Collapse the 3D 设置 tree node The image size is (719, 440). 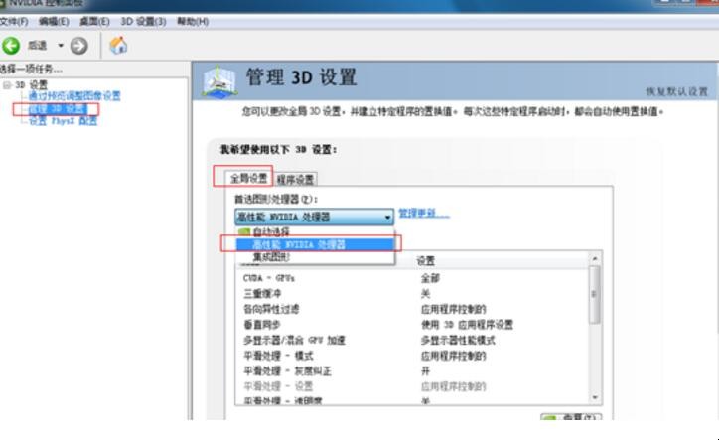7,85
